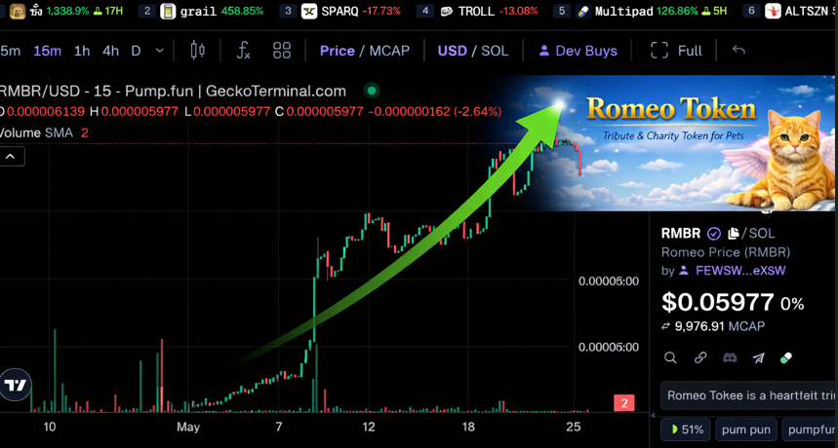Switch denomination to USD
Image resolution: width=838 pixels, height=448 pixels.
coord(452,51)
